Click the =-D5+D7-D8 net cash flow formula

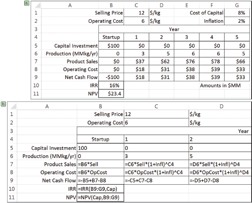pyautogui.click(x=219, y=181)
